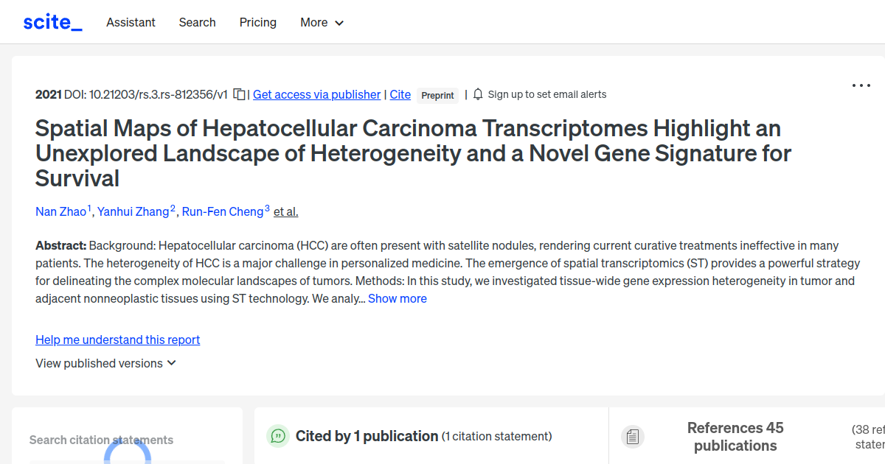
Task: Switch to the Search page
Action: click(x=197, y=22)
